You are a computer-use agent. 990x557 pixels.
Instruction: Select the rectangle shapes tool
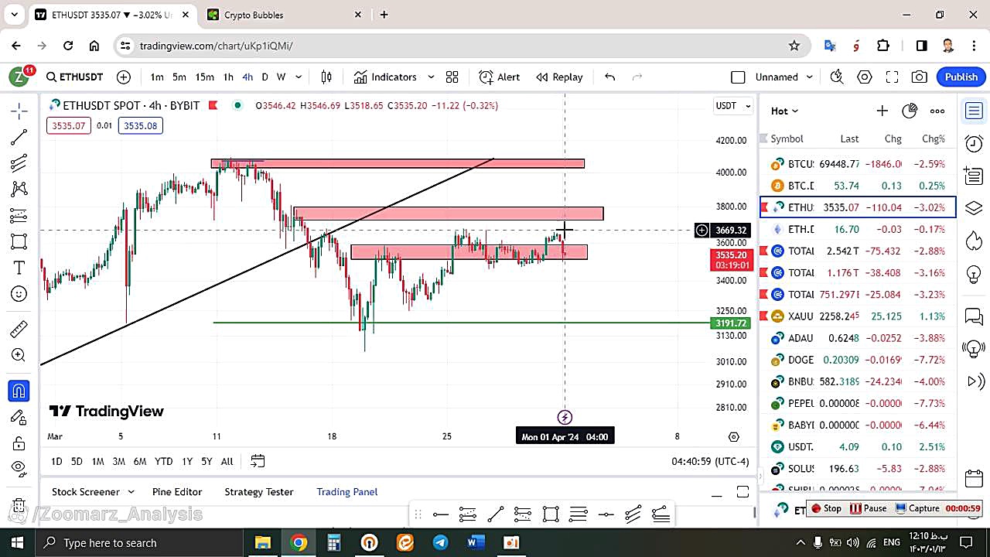19,241
